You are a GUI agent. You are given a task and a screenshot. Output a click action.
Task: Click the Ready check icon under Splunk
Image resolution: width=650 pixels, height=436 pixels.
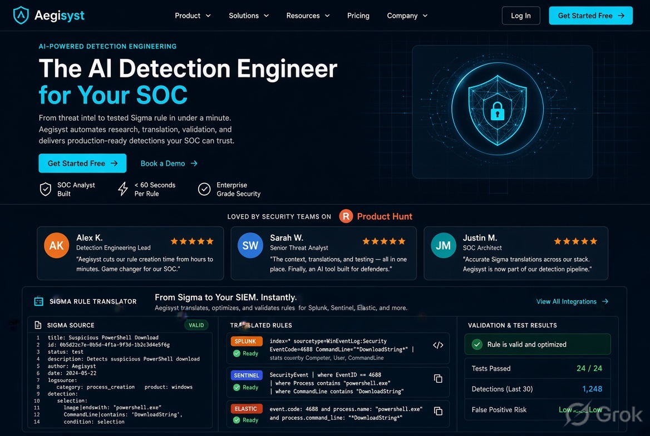pyautogui.click(x=237, y=354)
